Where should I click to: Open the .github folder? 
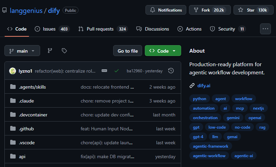click(x=27, y=129)
